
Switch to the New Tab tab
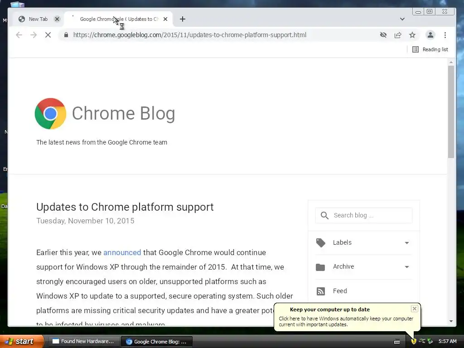click(x=38, y=19)
